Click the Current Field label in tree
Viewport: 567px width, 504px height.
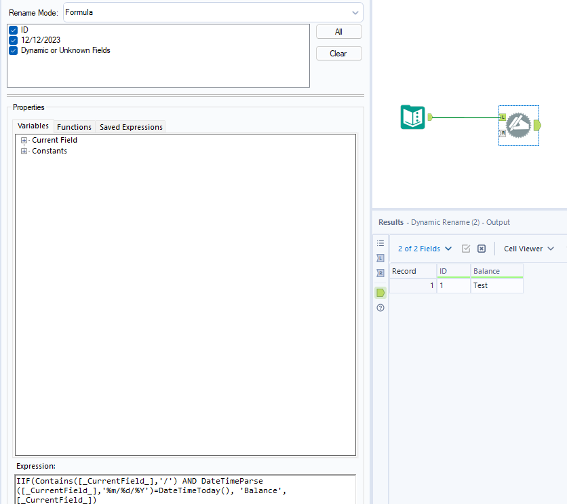click(55, 140)
